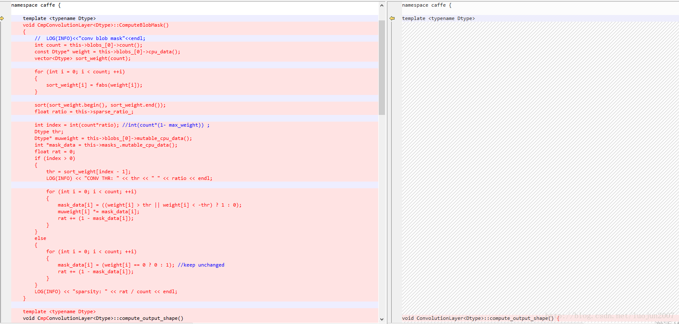Click the sort(sort_weight.begin(), ...) line
Image resolution: width=679 pixels, height=324 pixels.
tap(100, 105)
